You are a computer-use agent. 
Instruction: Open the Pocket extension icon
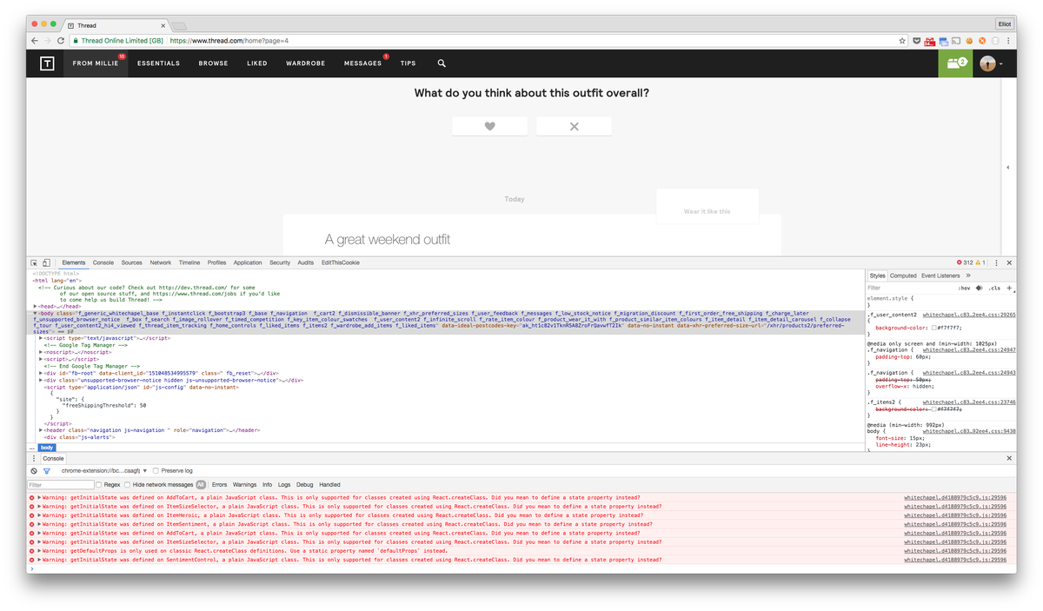click(917, 41)
